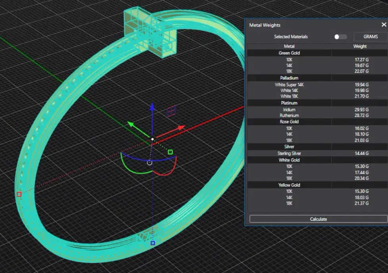Click the 21.70 G weight value
Image resolution: width=388 pixels, height=273 pixels.
(361, 96)
